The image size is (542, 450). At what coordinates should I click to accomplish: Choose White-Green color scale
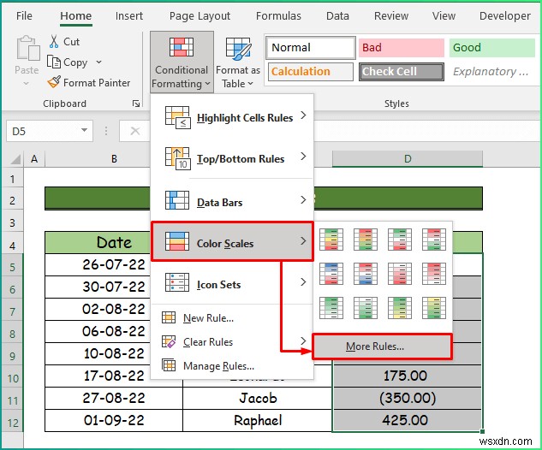point(366,308)
